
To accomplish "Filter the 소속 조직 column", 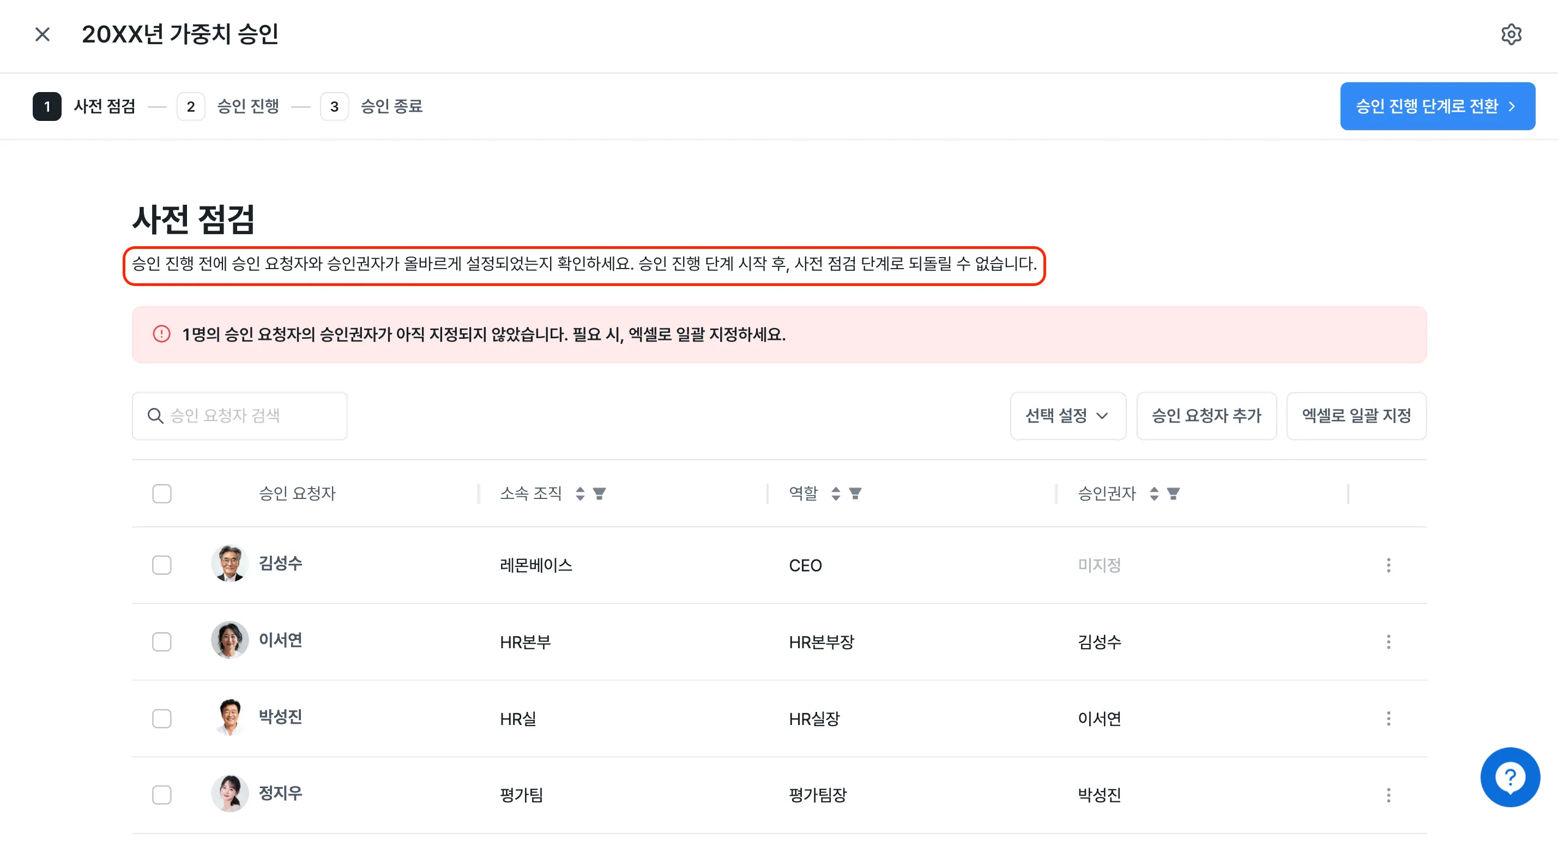I will coord(599,494).
